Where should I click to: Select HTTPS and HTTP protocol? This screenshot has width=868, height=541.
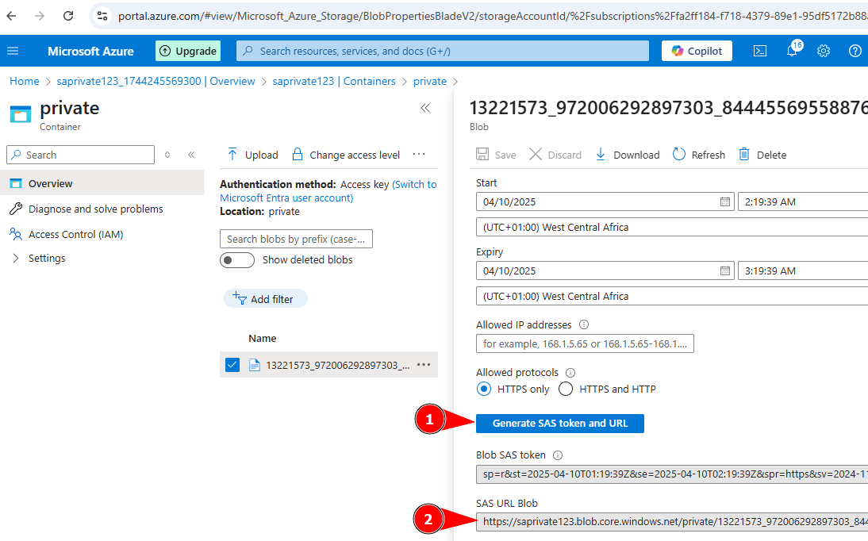[x=565, y=389]
